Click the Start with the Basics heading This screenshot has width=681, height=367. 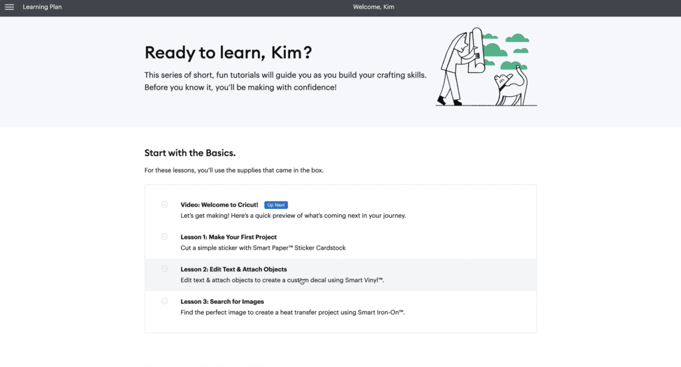coord(190,153)
